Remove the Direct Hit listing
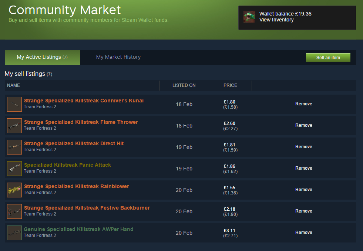 click(x=304, y=147)
